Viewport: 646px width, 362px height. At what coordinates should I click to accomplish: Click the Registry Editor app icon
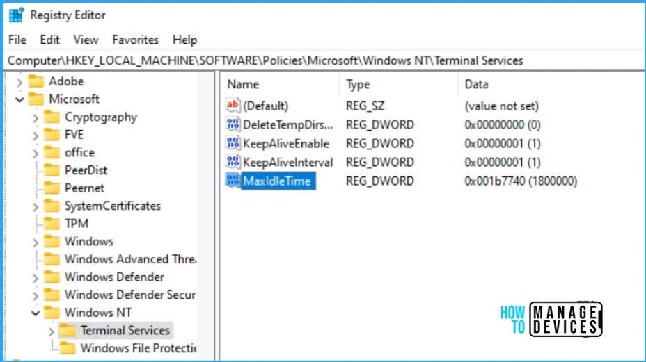[x=17, y=15]
